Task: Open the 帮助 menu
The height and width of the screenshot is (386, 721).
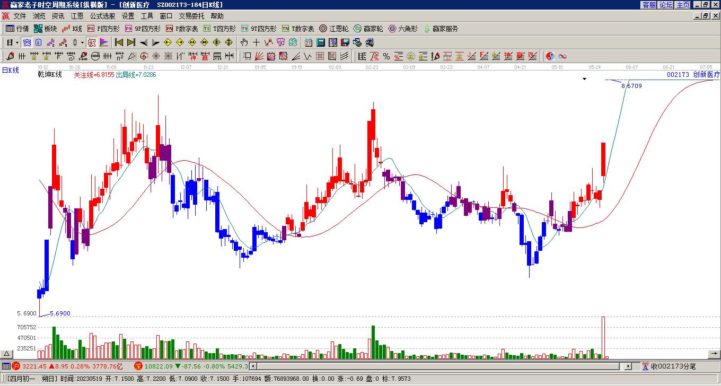Action: [x=217, y=16]
